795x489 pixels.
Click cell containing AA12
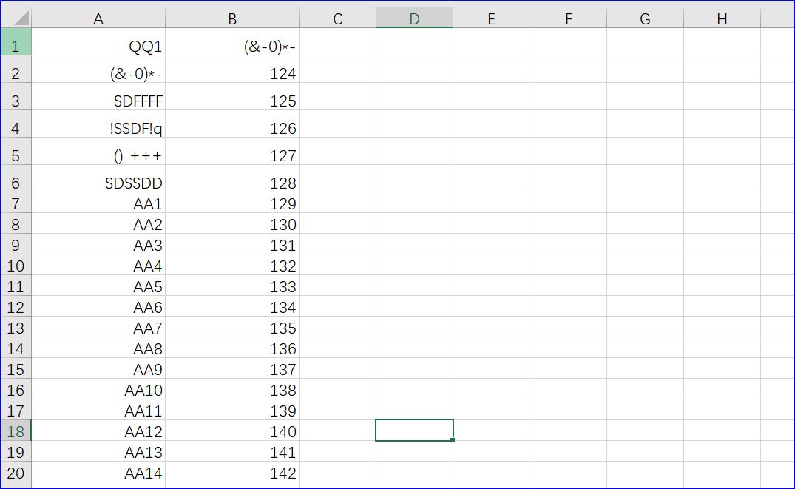click(98, 430)
